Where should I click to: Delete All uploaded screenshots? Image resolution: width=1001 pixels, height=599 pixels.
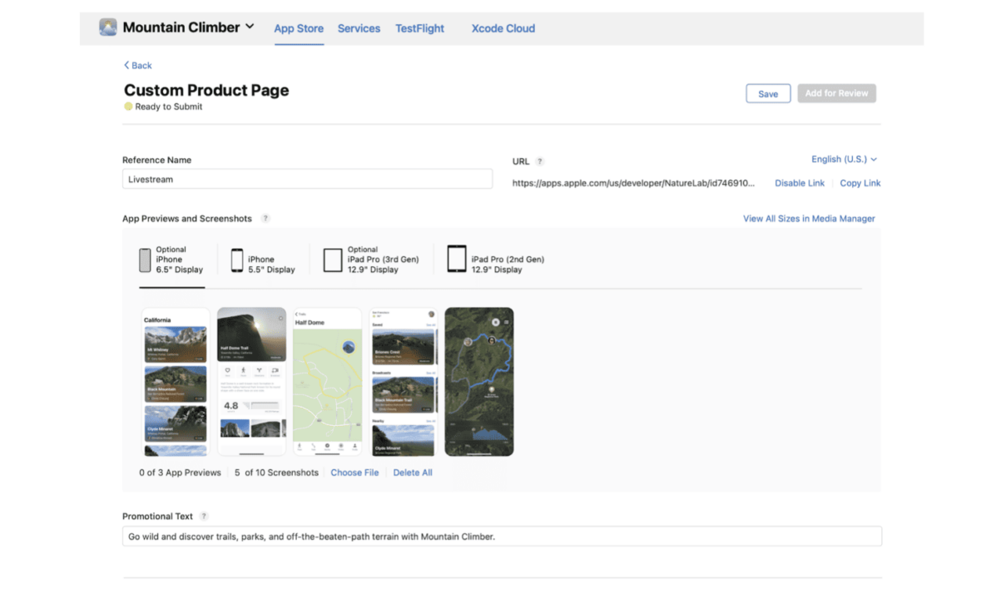point(413,472)
